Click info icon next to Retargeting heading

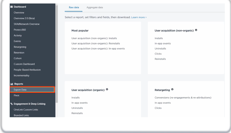click(x=172, y=89)
